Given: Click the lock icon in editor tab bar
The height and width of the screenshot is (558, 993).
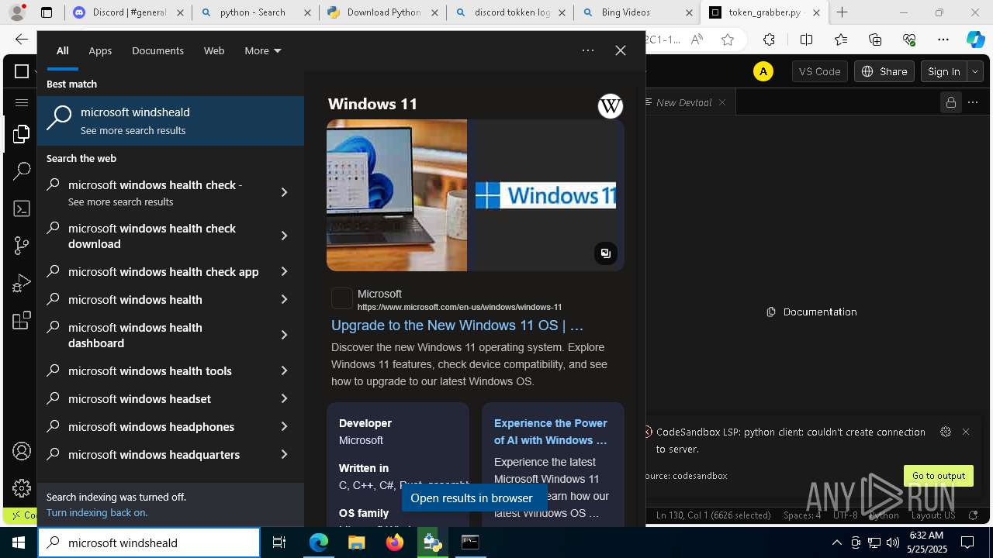Looking at the screenshot, I should [950, 102].
